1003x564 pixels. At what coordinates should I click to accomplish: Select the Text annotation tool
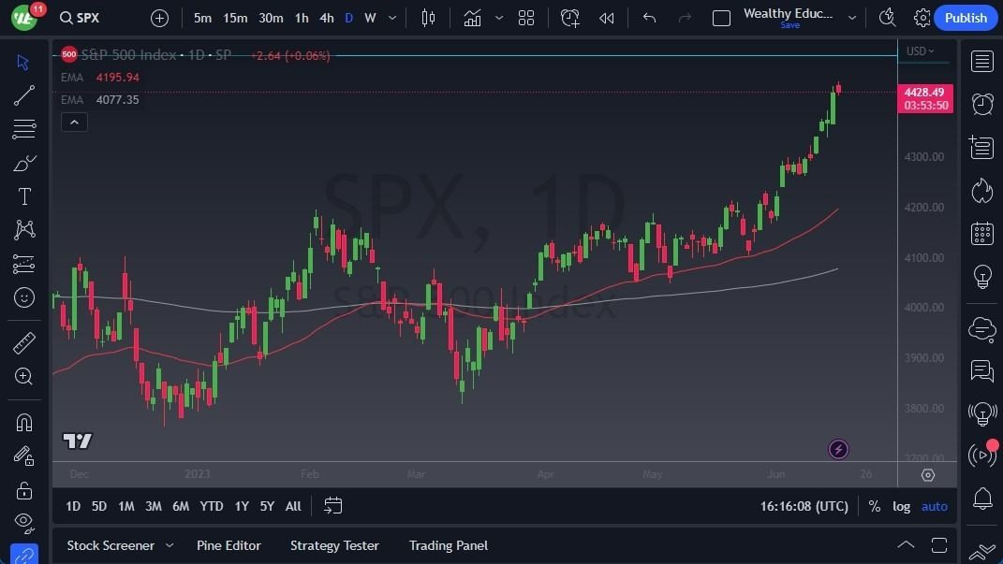click(24, 195)
